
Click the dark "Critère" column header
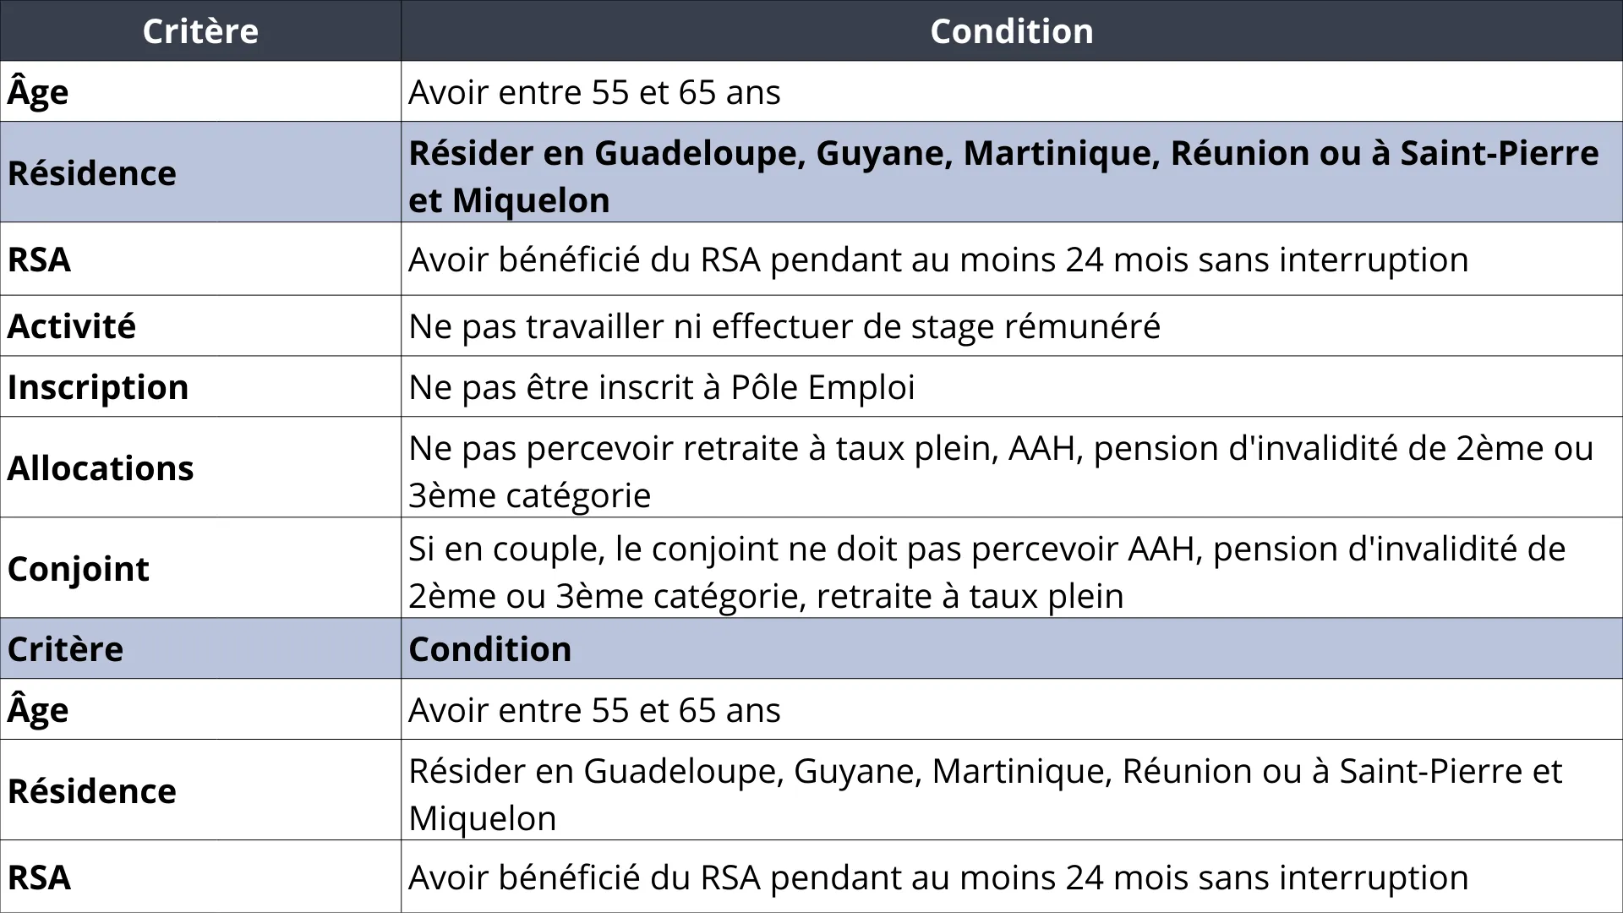click(x=200, y=31)
